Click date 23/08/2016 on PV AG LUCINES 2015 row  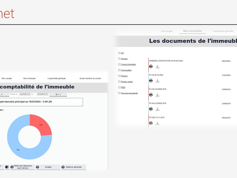[x=226, y=104]
